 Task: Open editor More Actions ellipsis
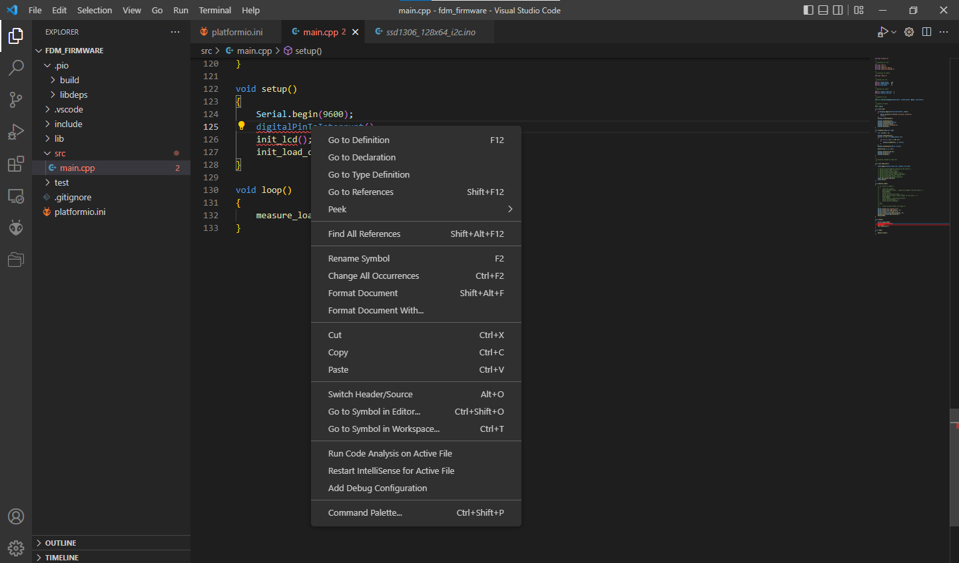click(x=944, y=32)
